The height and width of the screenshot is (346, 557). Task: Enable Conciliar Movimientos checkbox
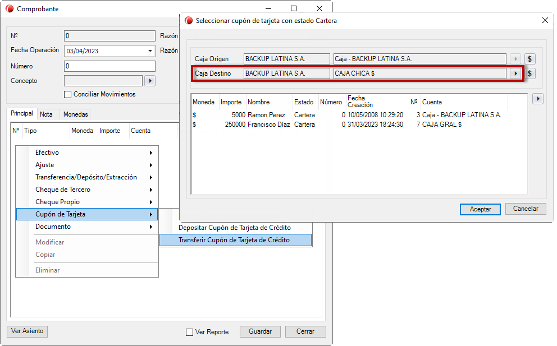click(67, 94)
